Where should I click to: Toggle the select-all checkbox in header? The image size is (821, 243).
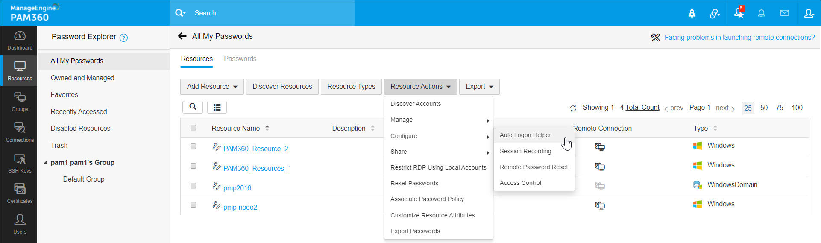(x=194, y=128)
